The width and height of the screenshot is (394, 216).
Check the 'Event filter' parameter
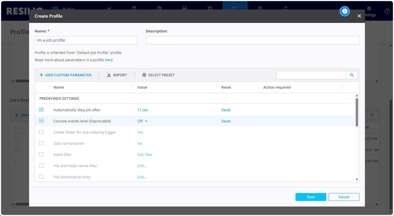tap(41, 154)
